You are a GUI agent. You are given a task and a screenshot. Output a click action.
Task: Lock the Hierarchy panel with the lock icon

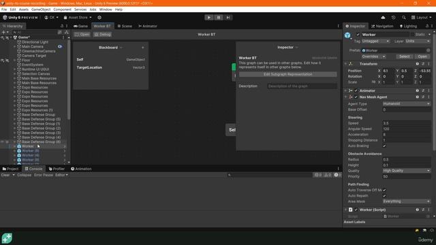(62, 26)
